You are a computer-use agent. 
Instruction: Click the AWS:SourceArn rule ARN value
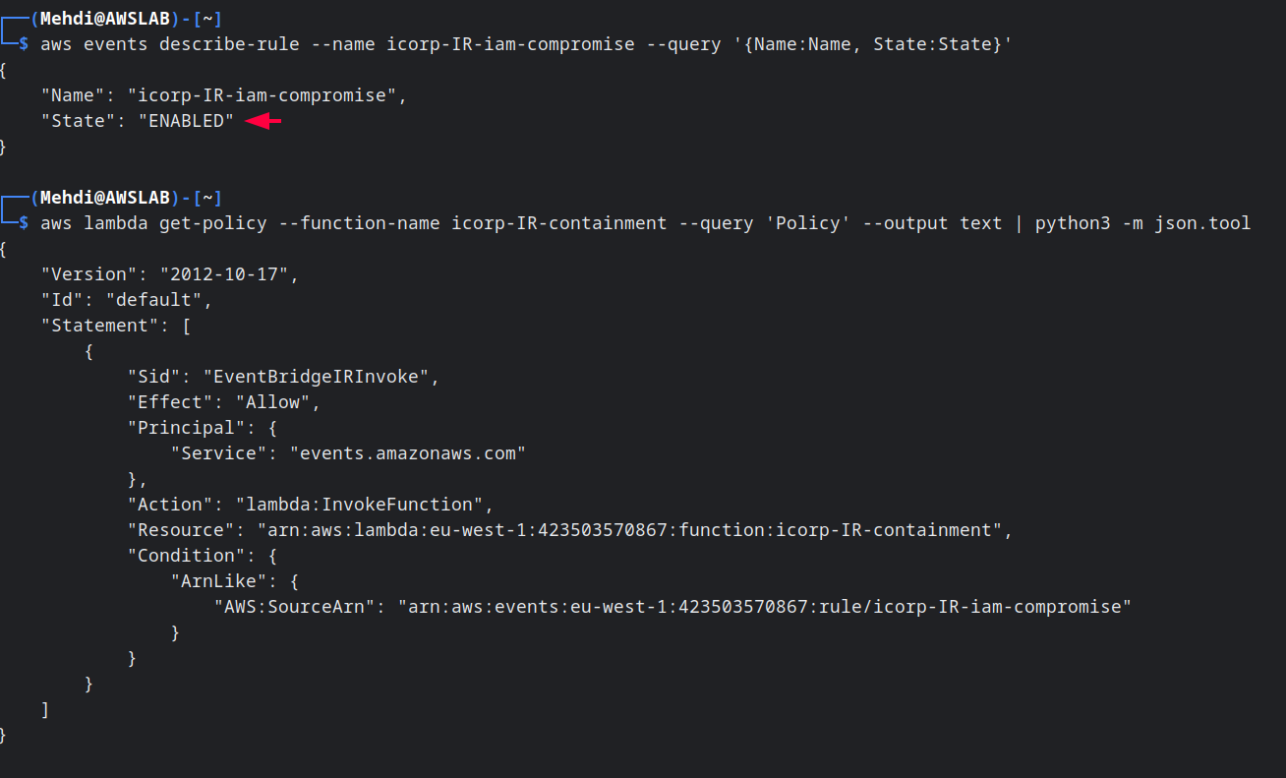pos(765,607)
